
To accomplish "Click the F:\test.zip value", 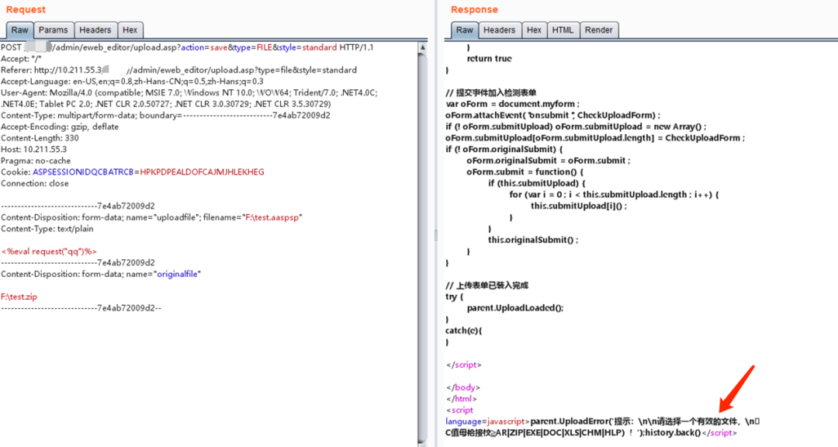I will pyautogui.click(x=19, y=296).
